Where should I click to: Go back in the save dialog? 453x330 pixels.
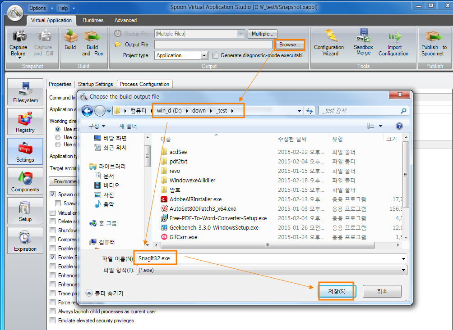[x=87, y=111]
